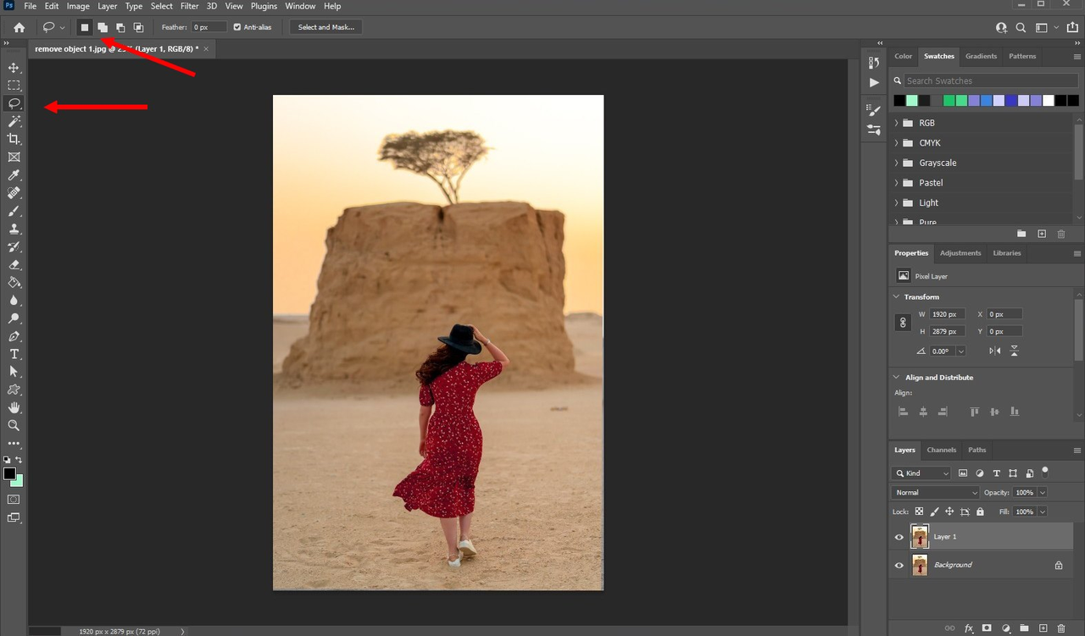The height and width of the screenshot is (636, 1085).
Task: Select the Crop tool
Action: coord(13,139)
